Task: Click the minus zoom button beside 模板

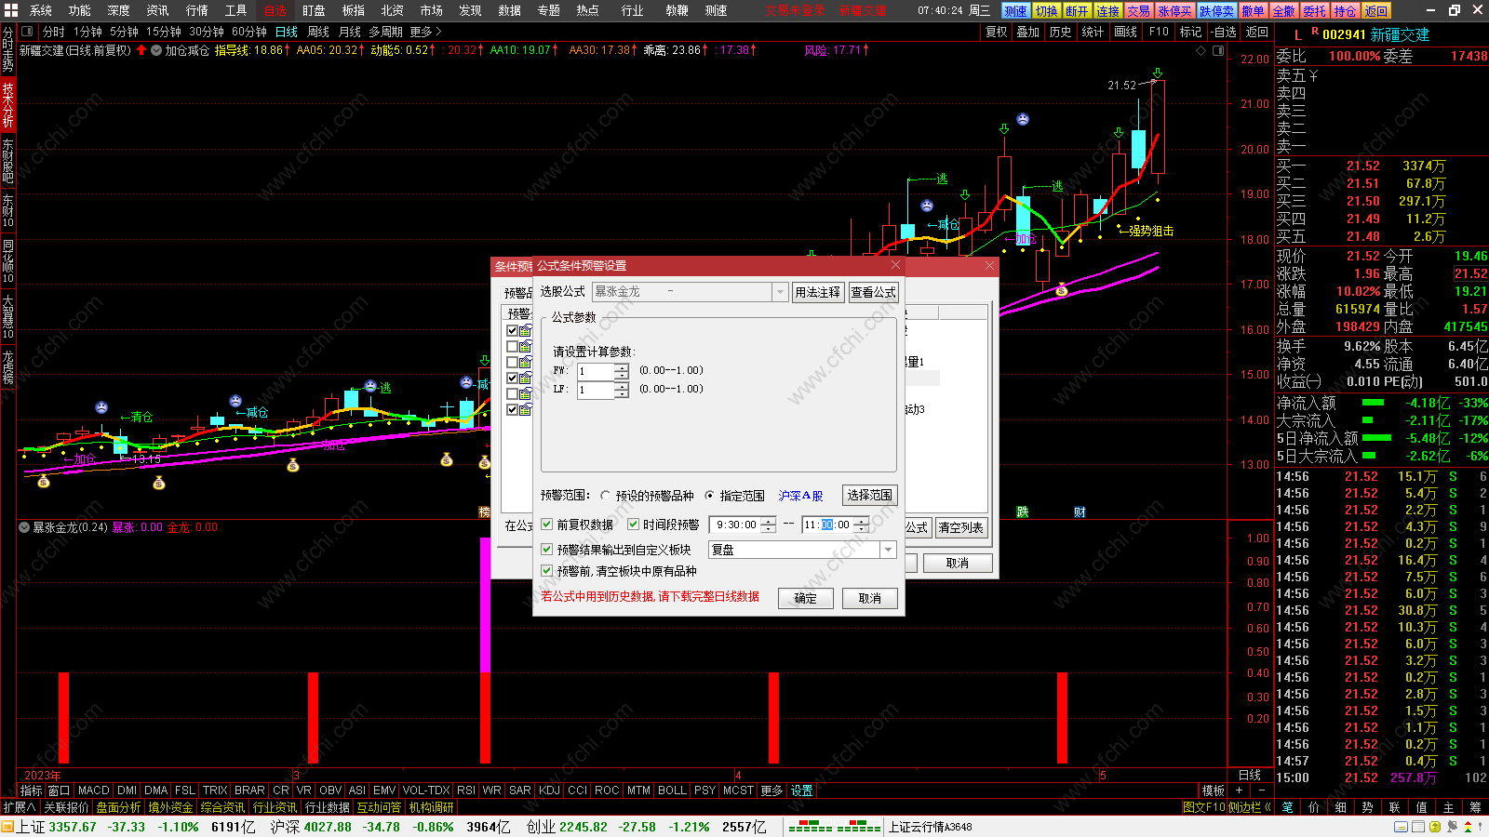Action: (1262, 790)
